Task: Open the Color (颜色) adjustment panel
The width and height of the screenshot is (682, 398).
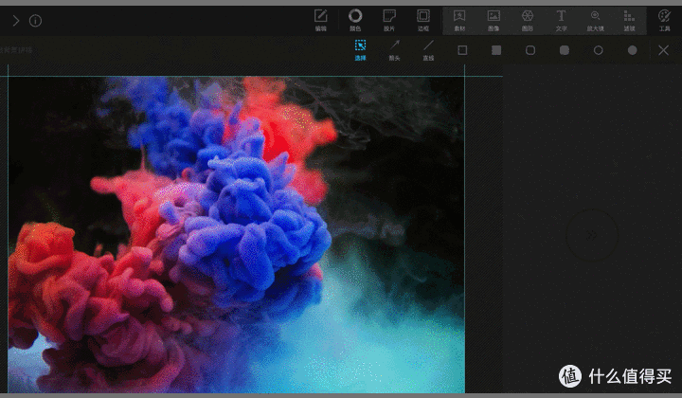Action: click(355, 21)
